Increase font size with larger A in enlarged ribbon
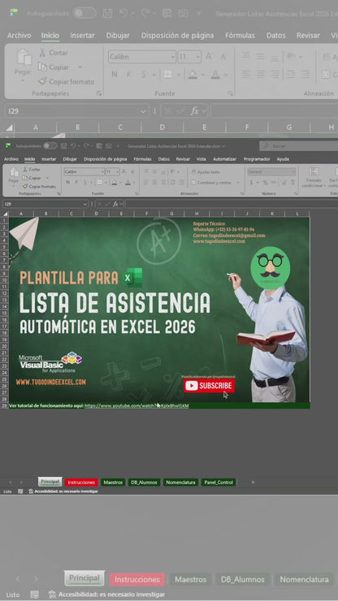The height and width of the screenshot is (601, 338). coord(209,57)
